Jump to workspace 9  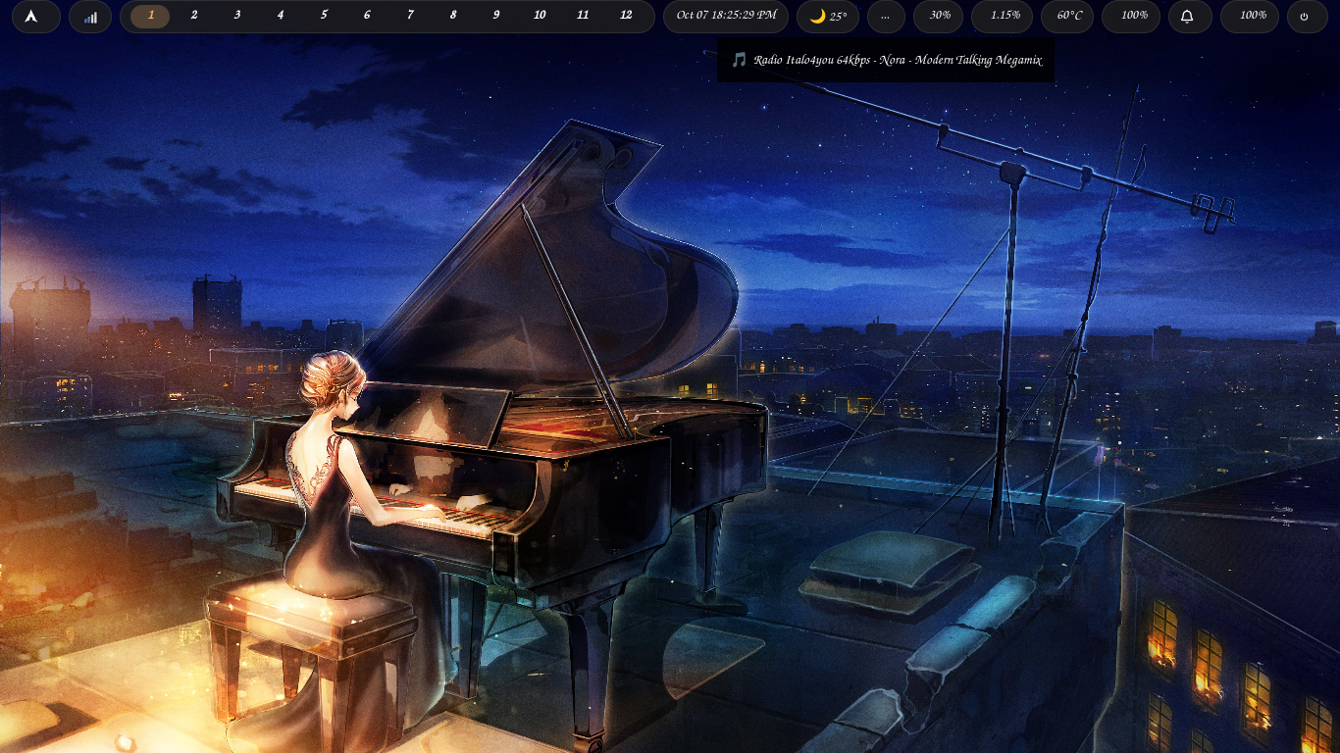[x=496, y=16]
